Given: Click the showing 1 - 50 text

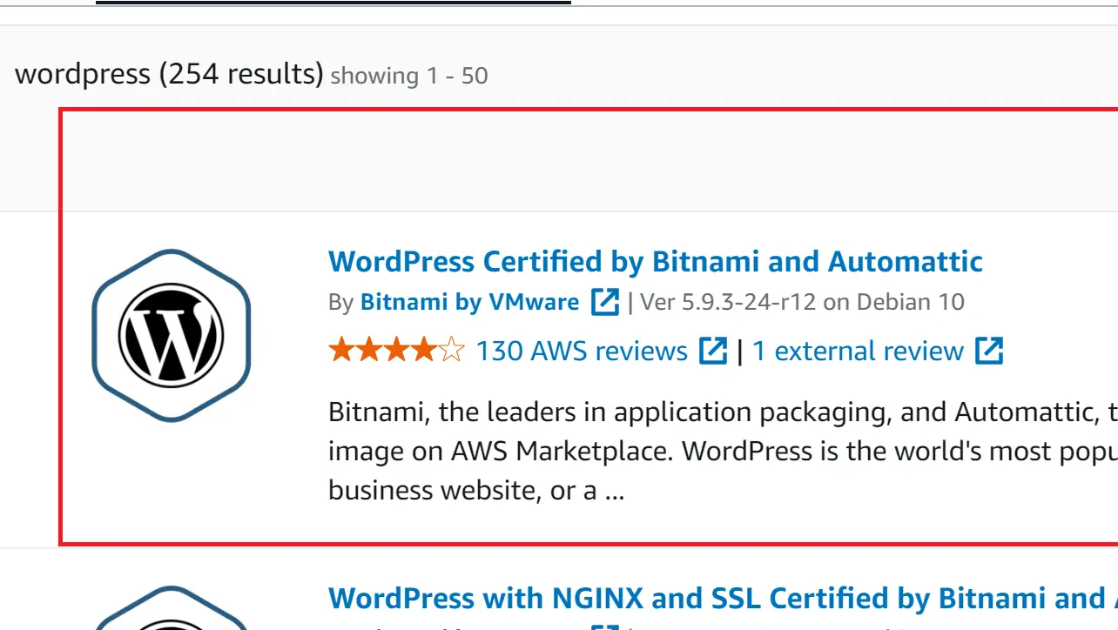Looking at the screenshot, I should 409,76.
